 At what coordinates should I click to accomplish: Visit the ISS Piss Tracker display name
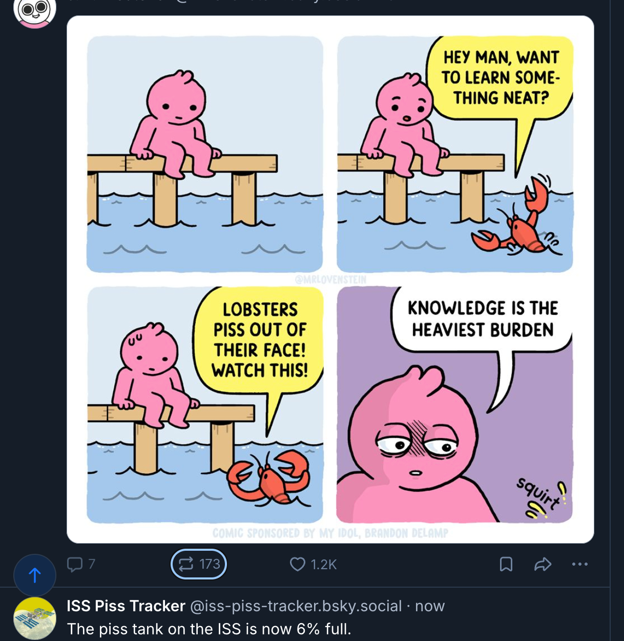126,606
